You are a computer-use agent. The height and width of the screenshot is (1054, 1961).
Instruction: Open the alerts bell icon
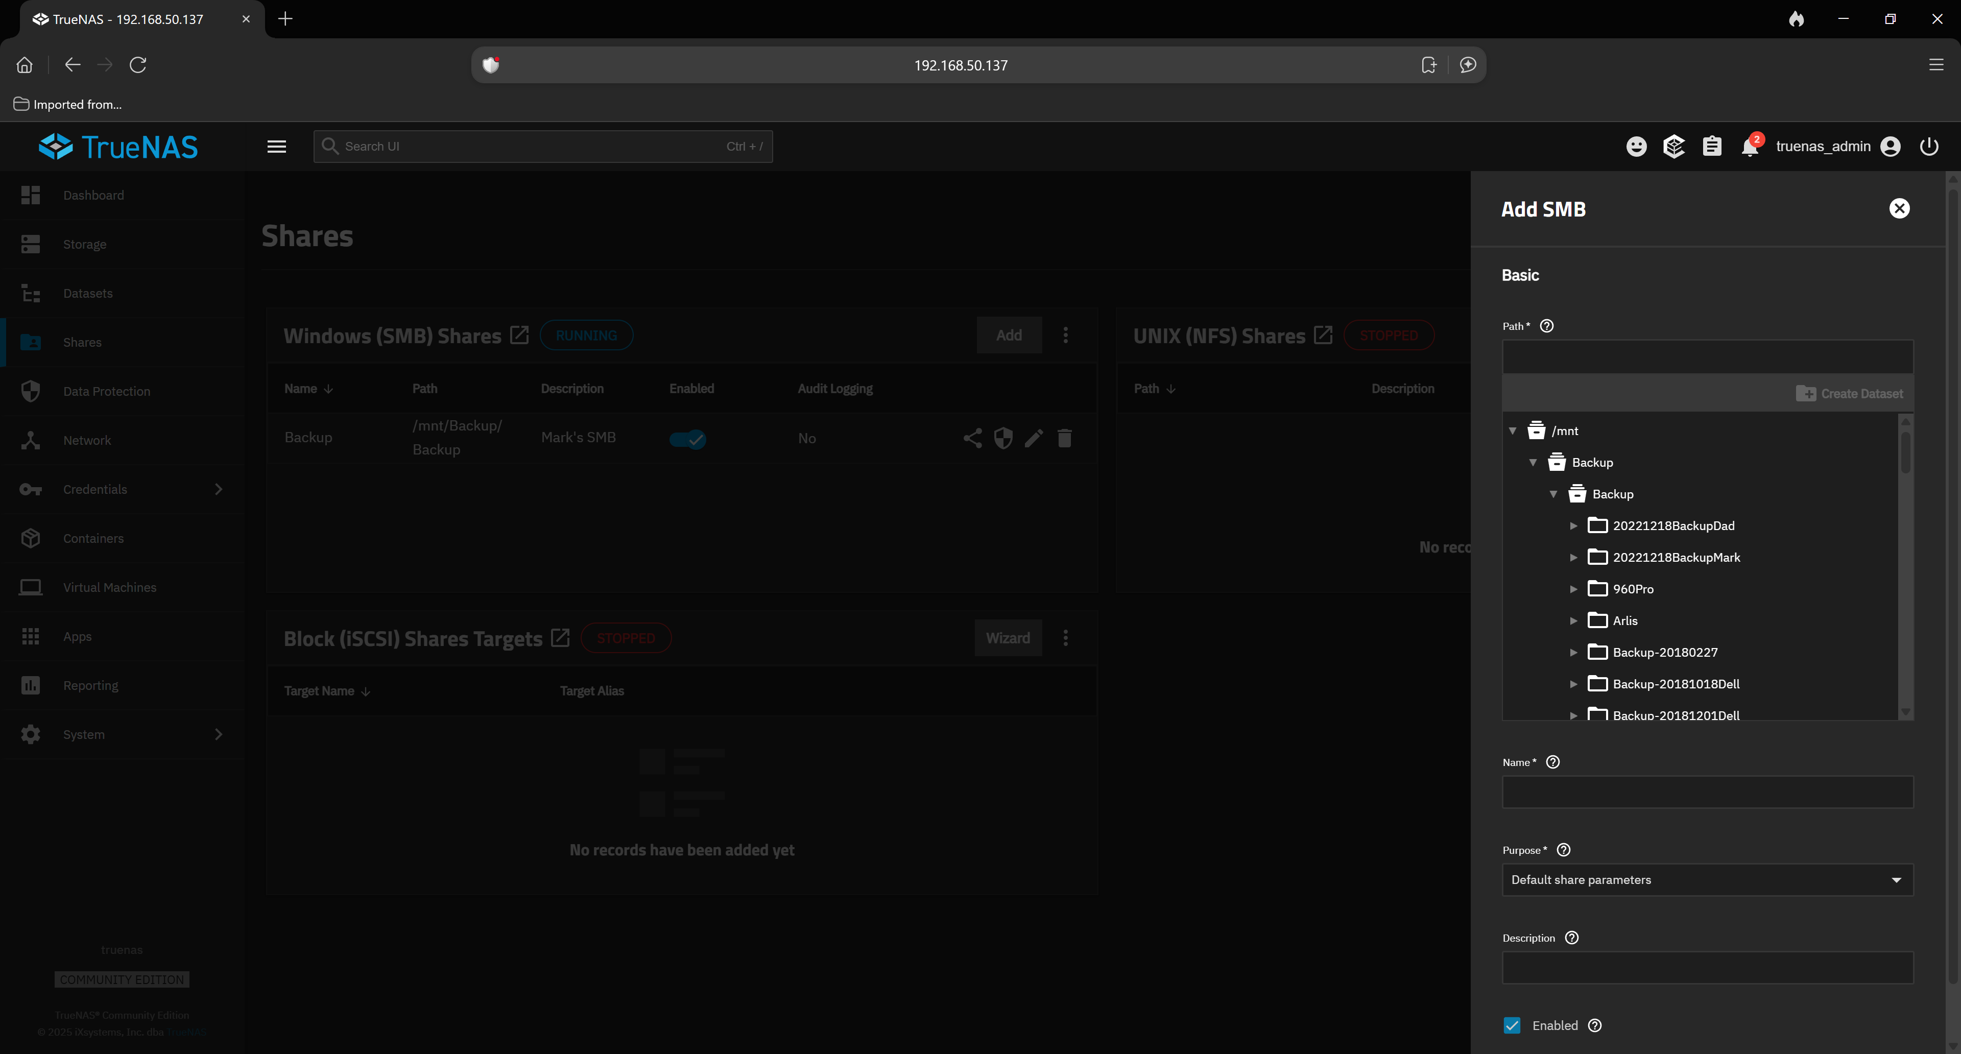[1750, 146]
